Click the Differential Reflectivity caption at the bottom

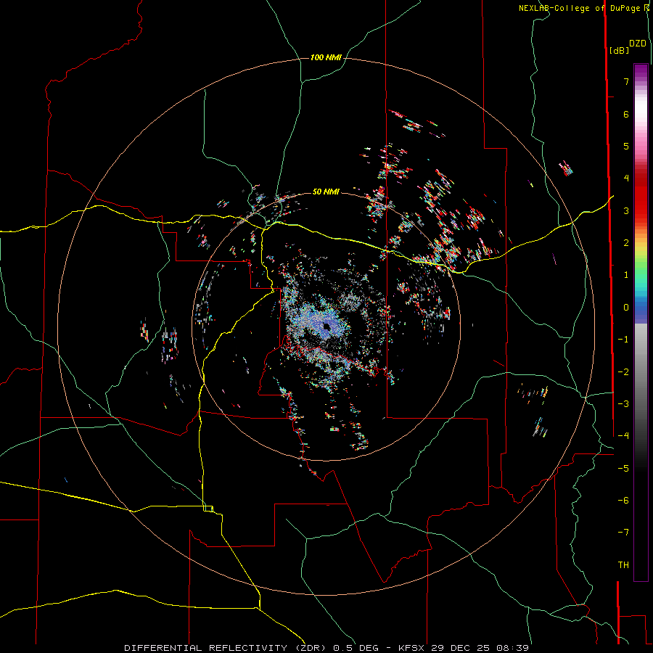pyautogui.click(x=326, y=648)
